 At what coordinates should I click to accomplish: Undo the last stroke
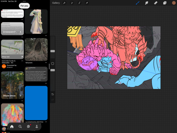pos(52,94)
